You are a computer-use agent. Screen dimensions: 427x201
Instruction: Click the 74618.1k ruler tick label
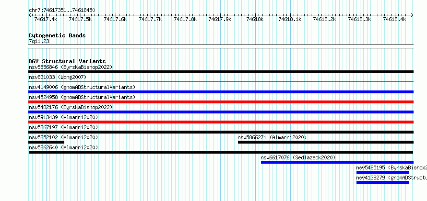tap(290, 19)
